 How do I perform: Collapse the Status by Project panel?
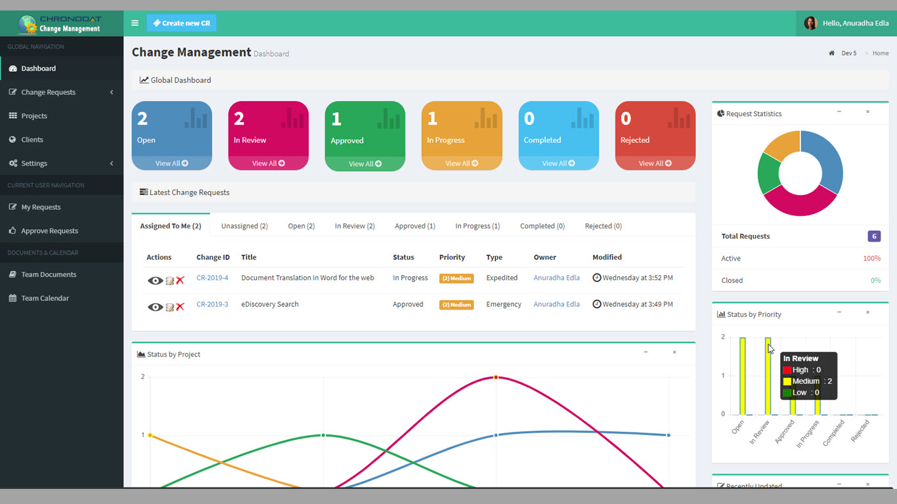tap(645, 353)
